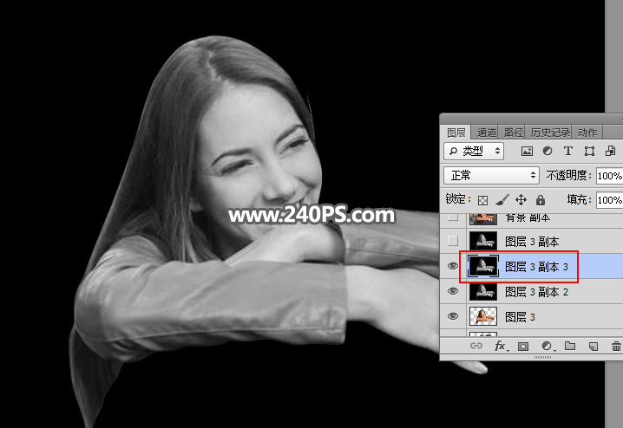Select the 图层 3 layer name
This screenshot has height=428, width=623.
tap(520, 317)
